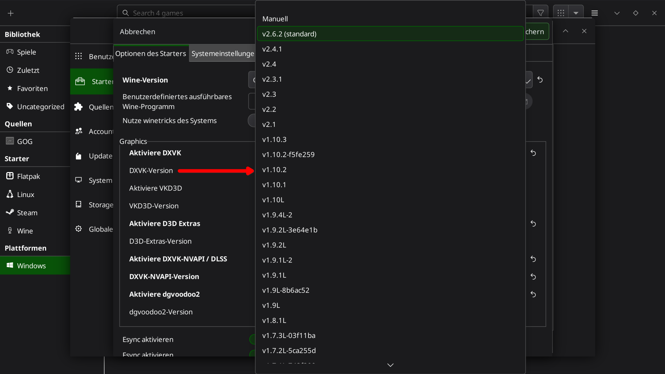665x374 pixels.
Task: Click the filter funnel icon
Action: pyautogui.click(x=540, y=13)
